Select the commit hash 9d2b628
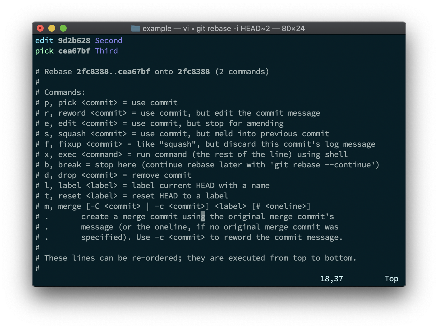The width and height of the screenshot is (438, 329). 75,41
